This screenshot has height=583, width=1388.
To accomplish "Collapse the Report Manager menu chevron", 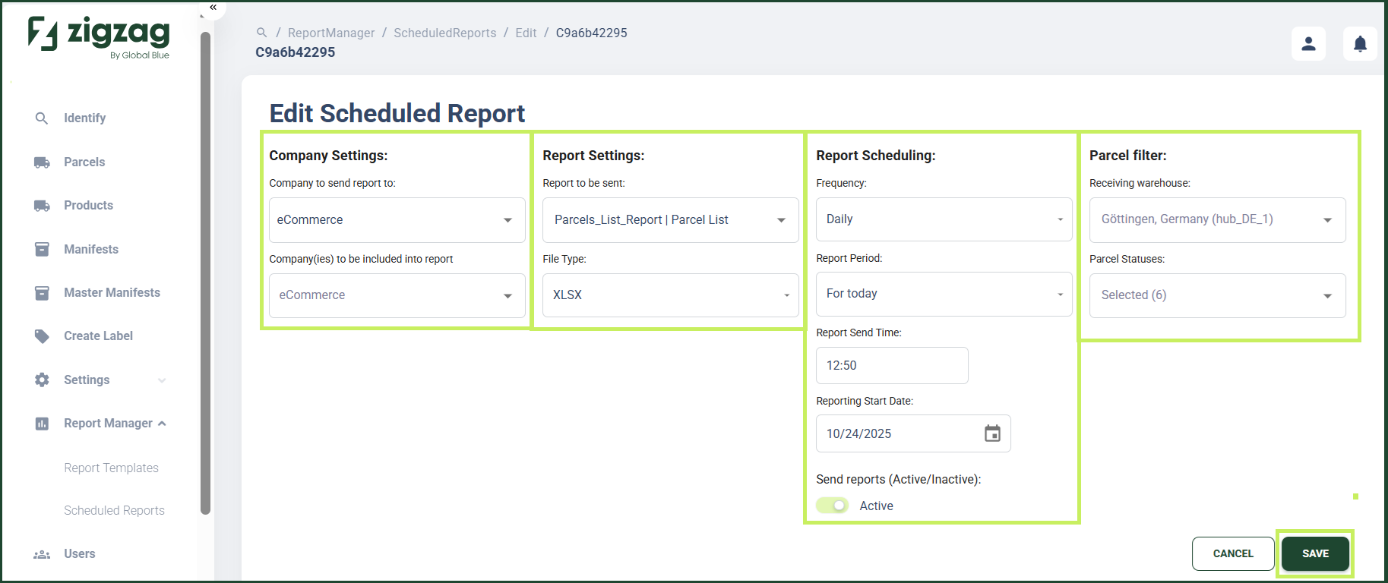I will point(162,424).
